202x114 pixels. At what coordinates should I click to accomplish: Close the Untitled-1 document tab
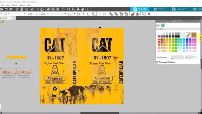11,18
